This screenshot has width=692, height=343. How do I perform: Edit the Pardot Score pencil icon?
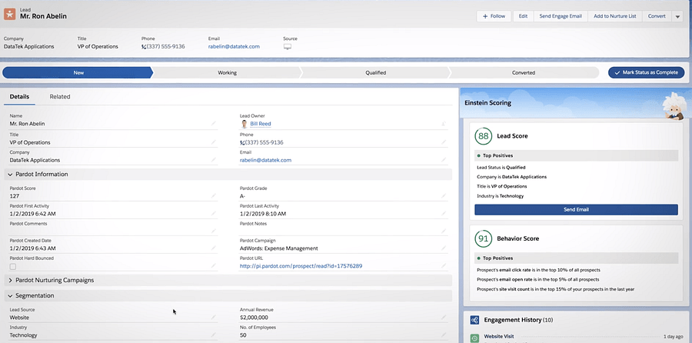pyautogui.click(x=214, y=195)
